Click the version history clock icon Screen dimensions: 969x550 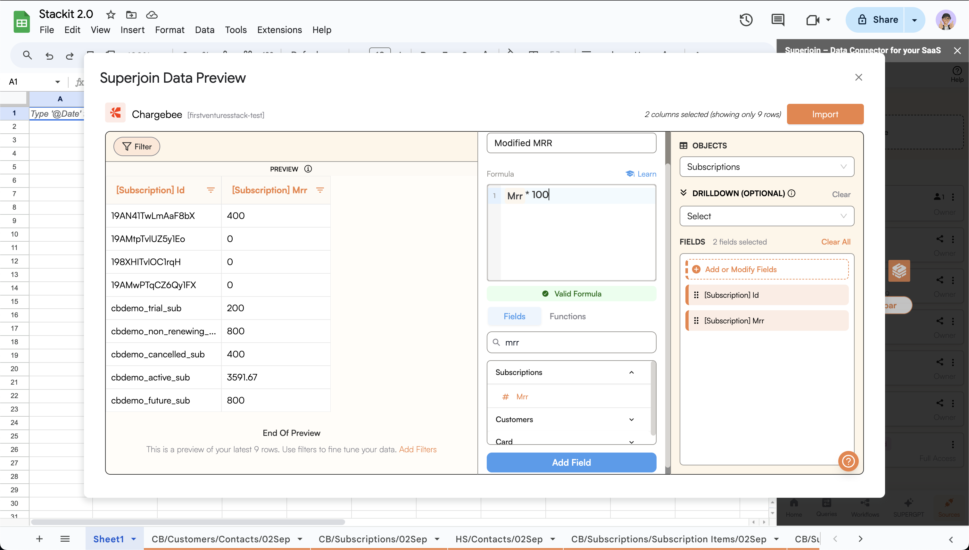click(x=746, y=20)
